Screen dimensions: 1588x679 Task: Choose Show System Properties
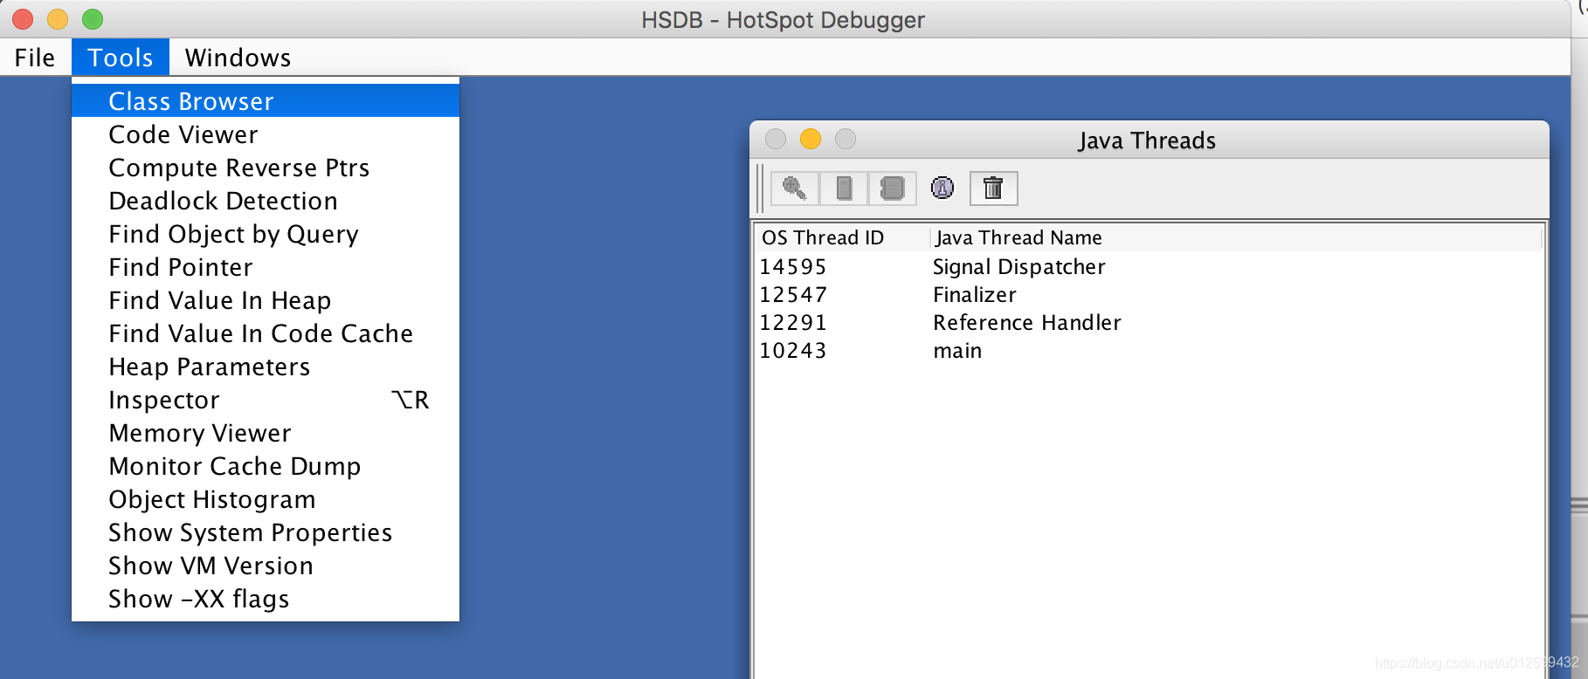(x=266, y=532)
